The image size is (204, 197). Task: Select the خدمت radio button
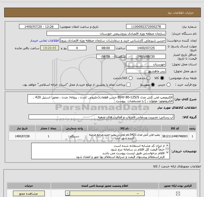148,78
